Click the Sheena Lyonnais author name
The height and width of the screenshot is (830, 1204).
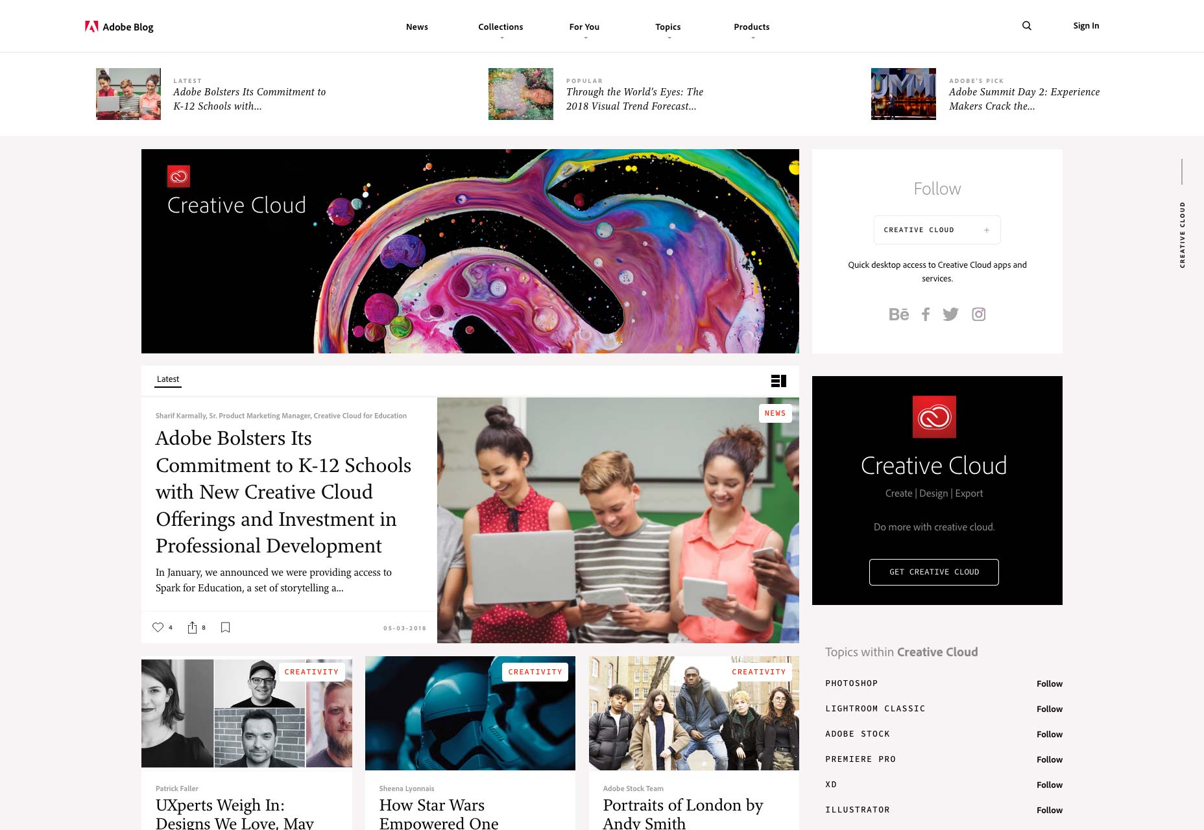click(x=407, y=788)
